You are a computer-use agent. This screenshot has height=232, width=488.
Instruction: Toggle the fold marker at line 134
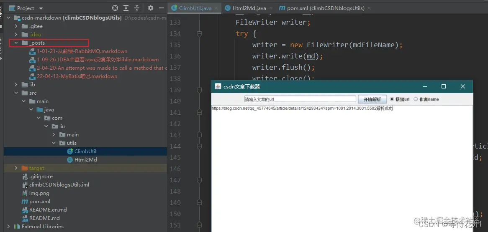tap(200, 33)
